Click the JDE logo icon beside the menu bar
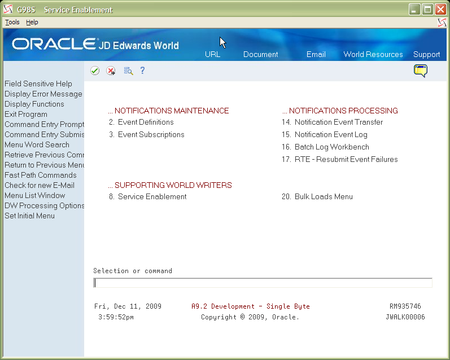Image resolution: width=450 pixels, height=360 pixels. [442, 23]
